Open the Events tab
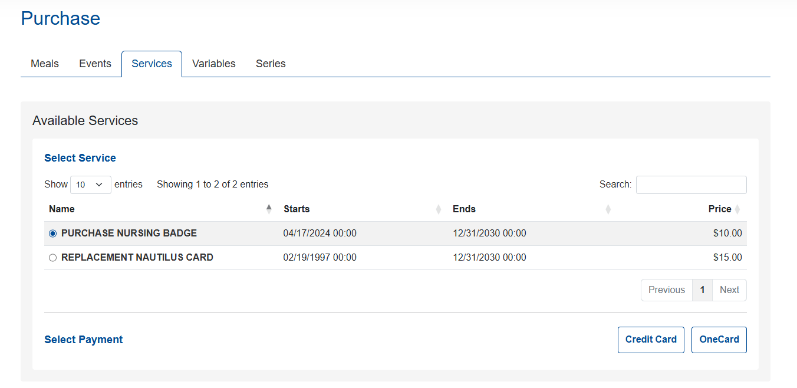797x388 pixels. (95, 64)
